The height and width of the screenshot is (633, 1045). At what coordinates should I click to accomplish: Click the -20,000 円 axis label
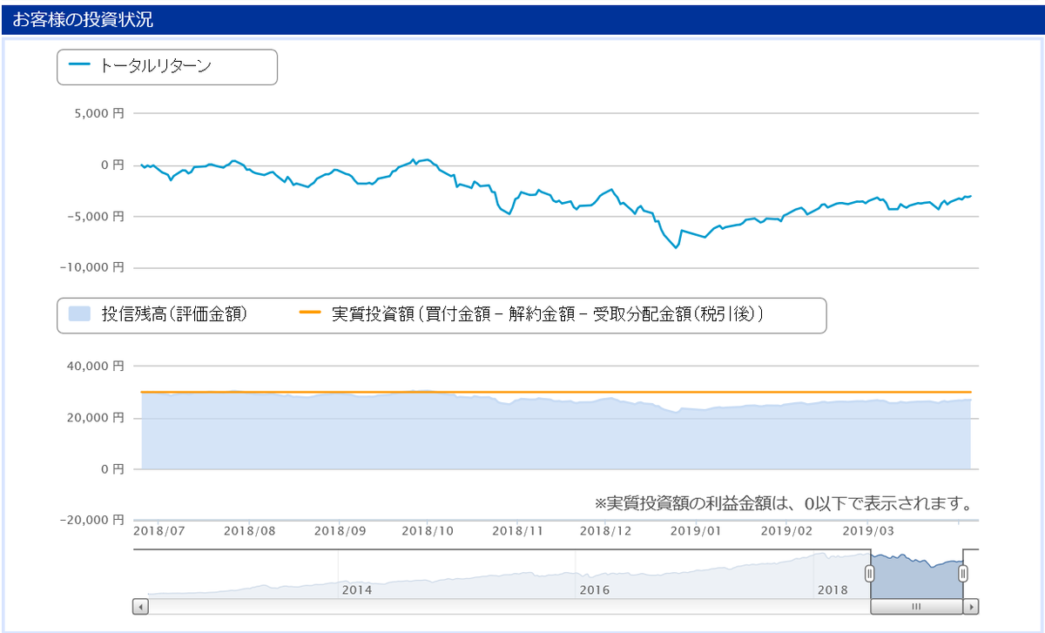92,520
